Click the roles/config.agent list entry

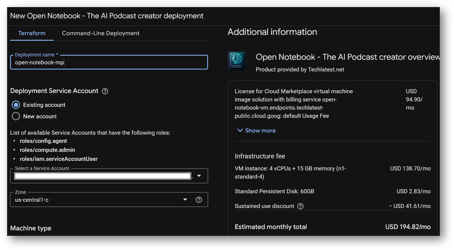[43, 141]
